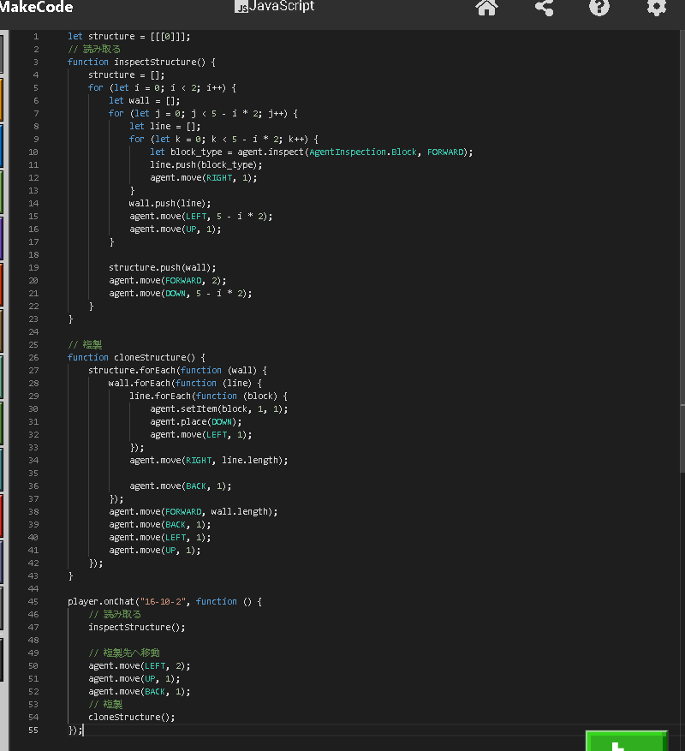Screen dimensions: 685x751
Task: Go to the MakeCode home screen icon
Action: coord(486,8)
